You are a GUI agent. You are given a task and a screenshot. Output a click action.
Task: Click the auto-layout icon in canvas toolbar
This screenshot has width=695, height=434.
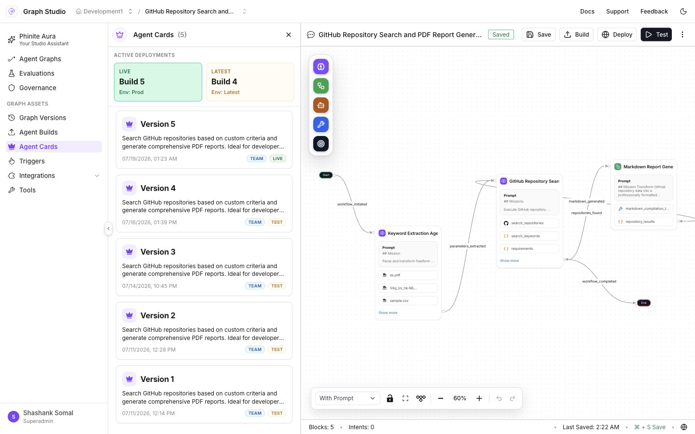tap(421, 398)
